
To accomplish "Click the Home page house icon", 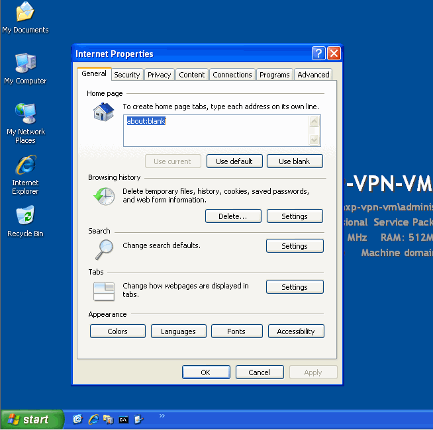I will tap(103, 112).
